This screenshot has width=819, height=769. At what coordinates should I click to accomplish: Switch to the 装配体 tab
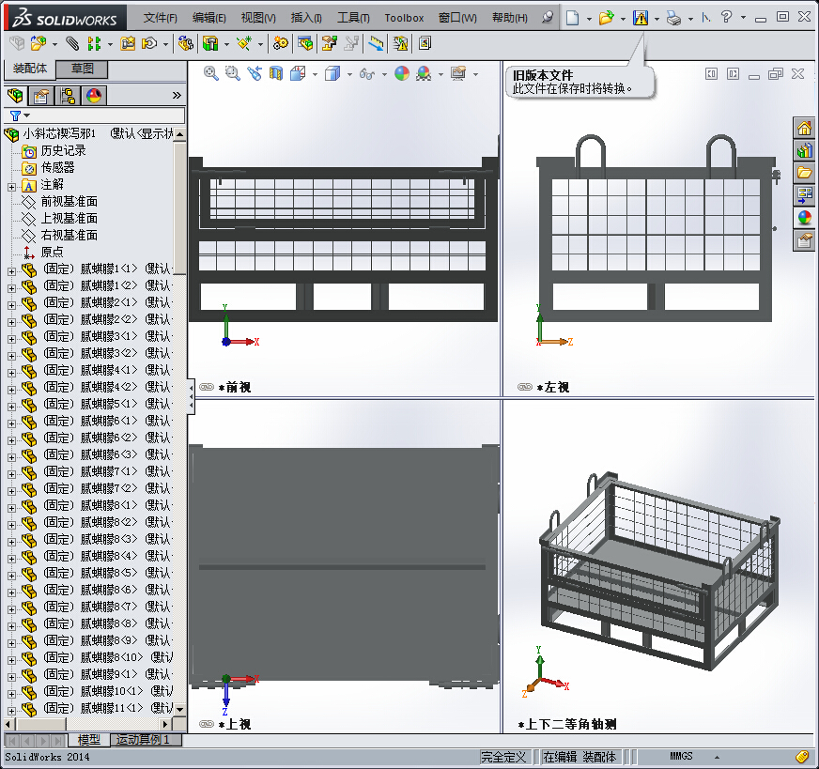(30, 69)
